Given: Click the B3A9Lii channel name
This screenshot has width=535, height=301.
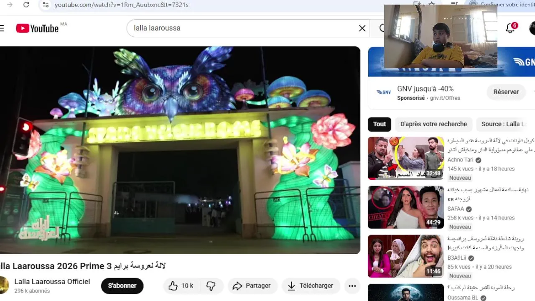Looking at the screenshot, I should [457, 258].
